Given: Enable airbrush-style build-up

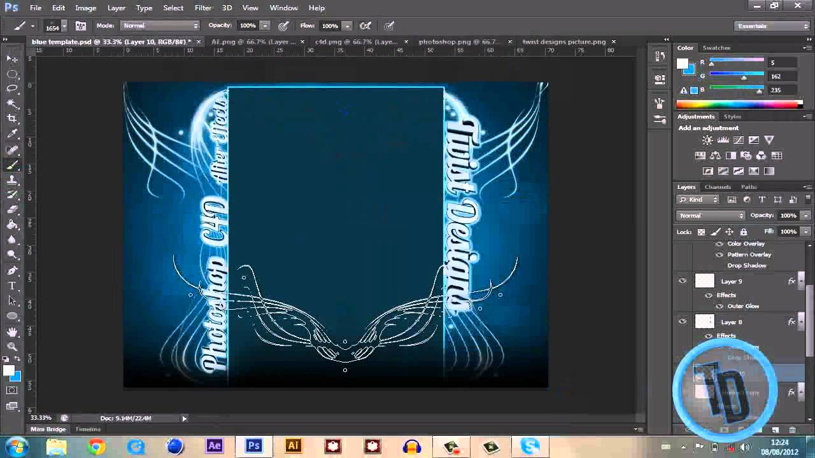Looking at the screenshot, I should (365, 26).
